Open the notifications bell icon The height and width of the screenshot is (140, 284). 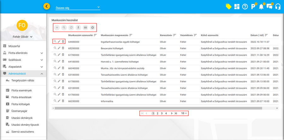(x=261, y=7)
